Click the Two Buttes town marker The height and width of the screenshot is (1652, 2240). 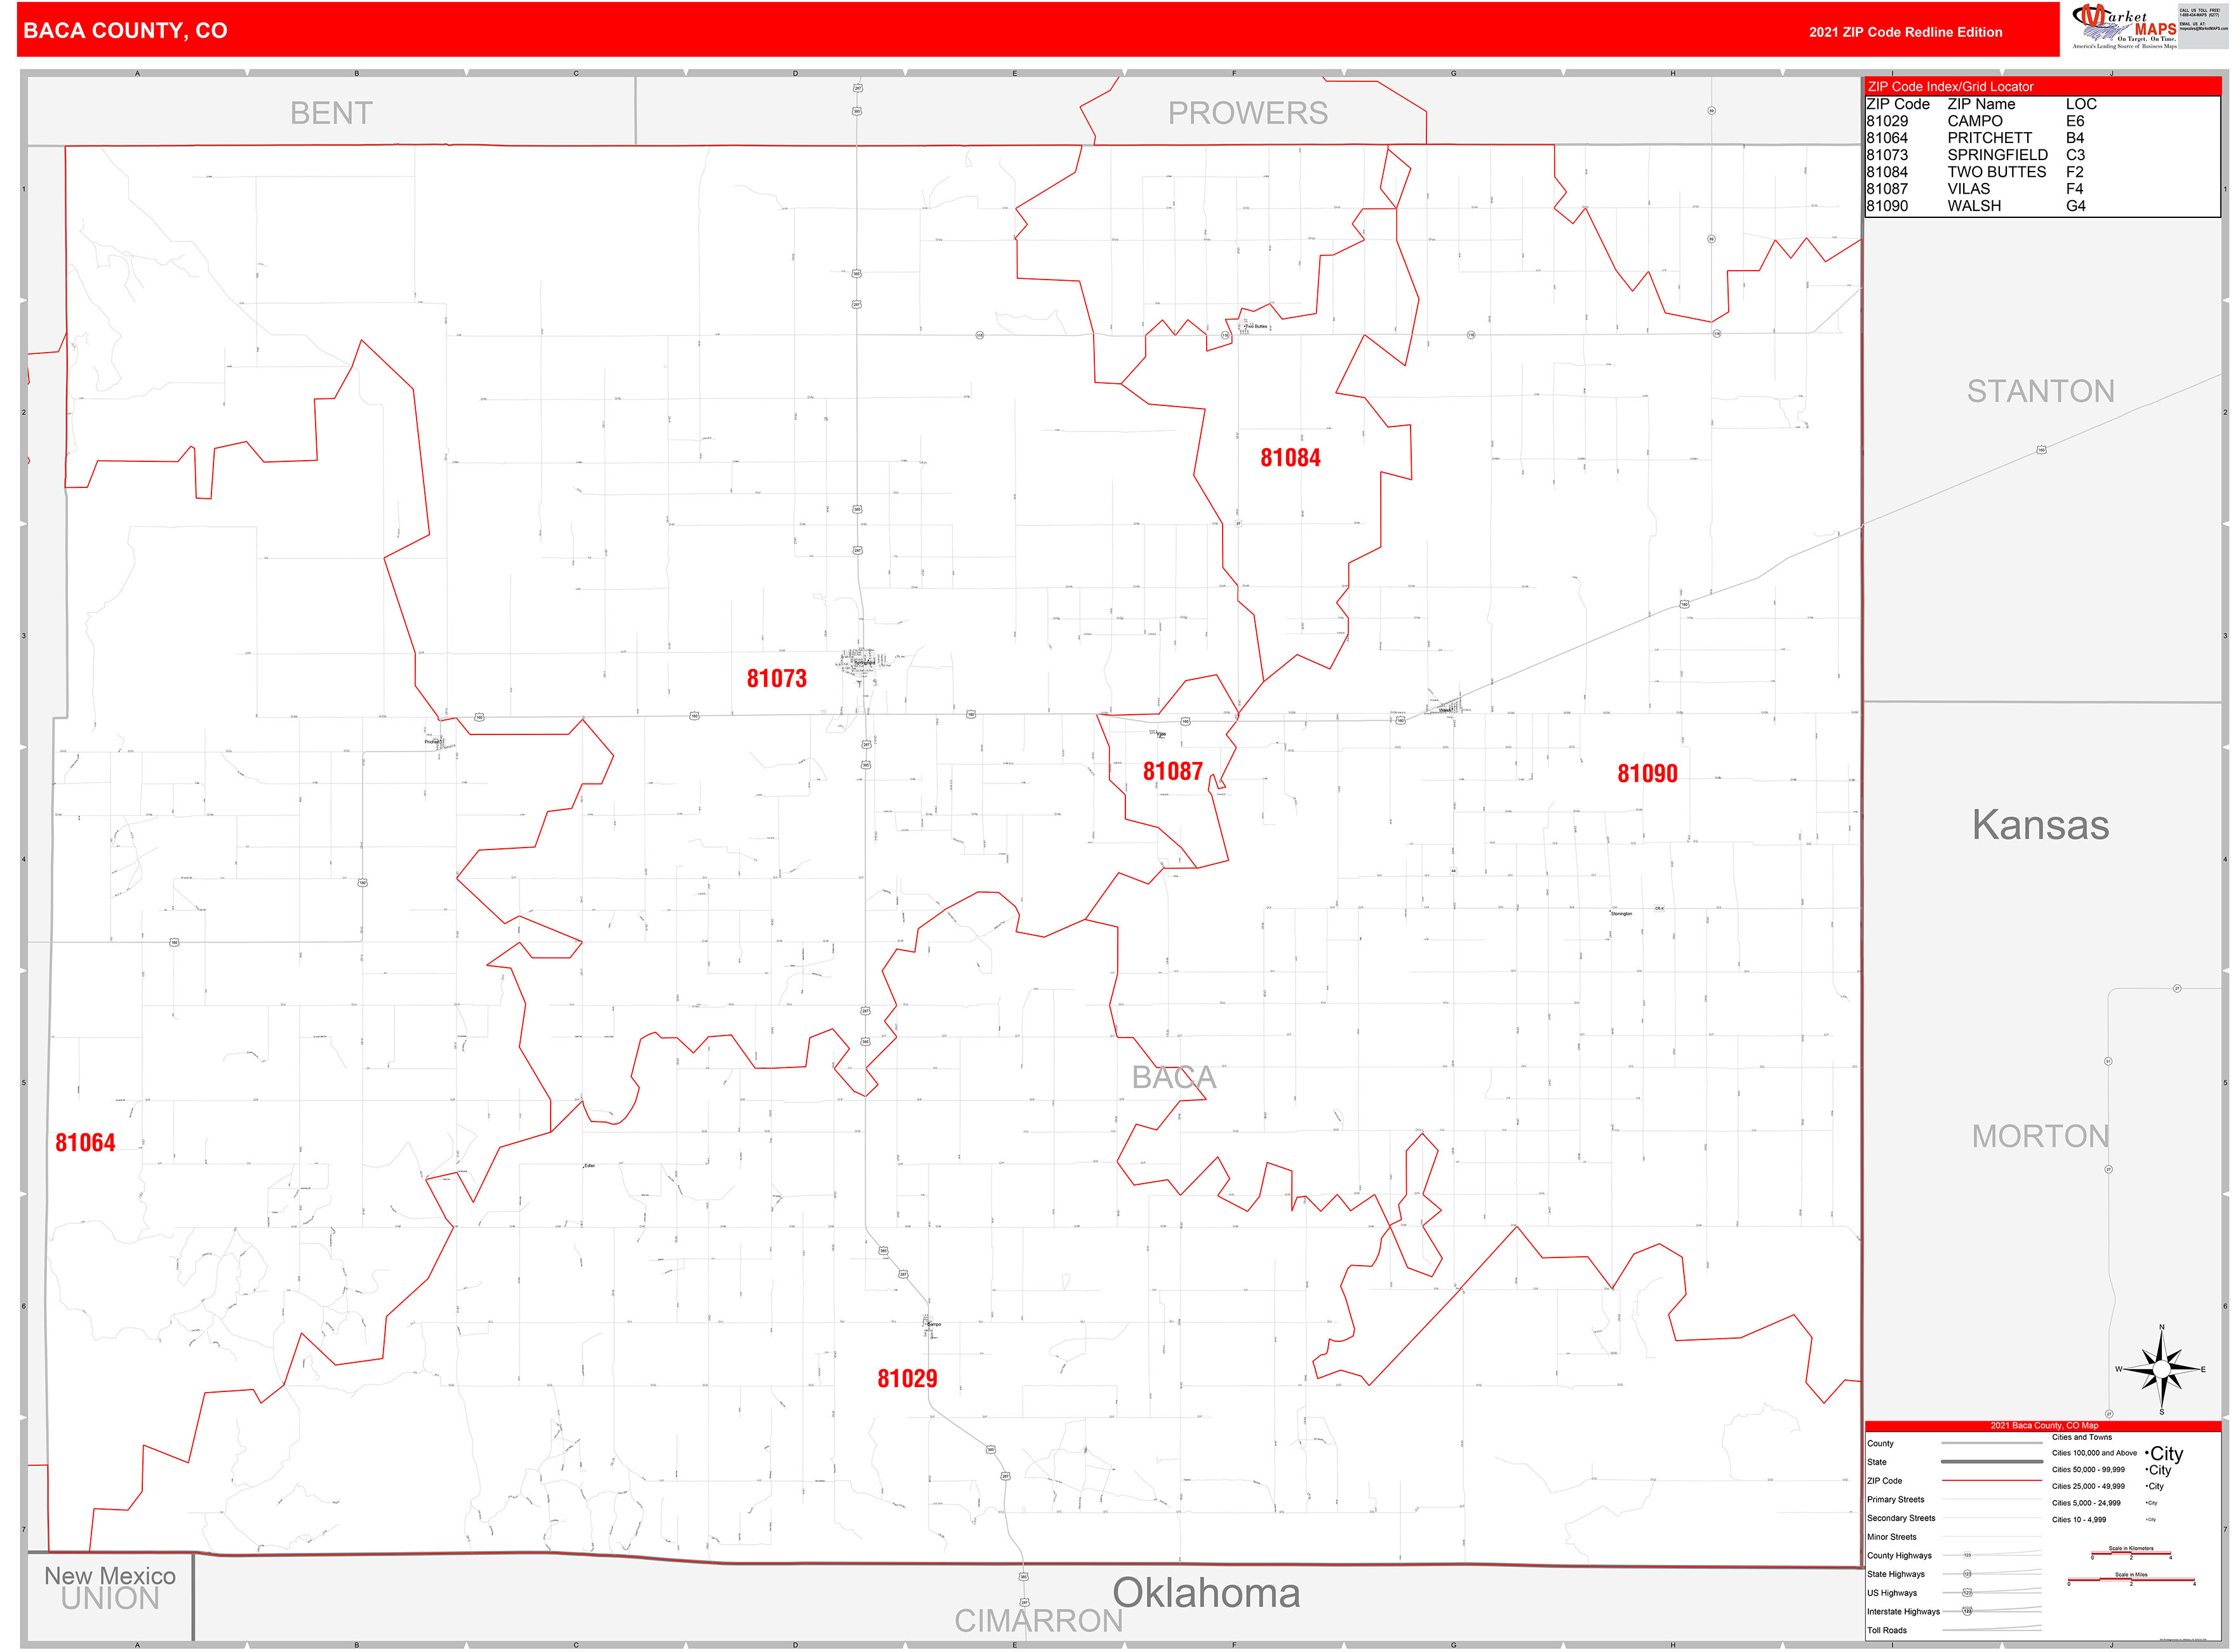click(x=1245, y=327)
